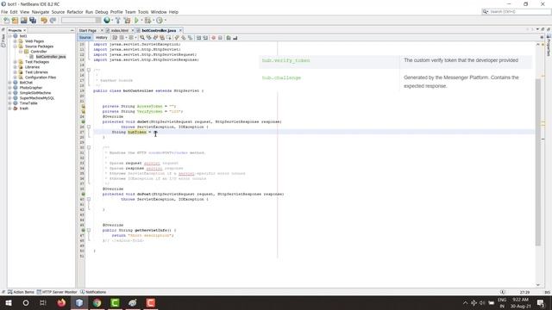This screenshot has height=310, width=552.
Task: Close the botController.java tab
Action: pos(180,31)
